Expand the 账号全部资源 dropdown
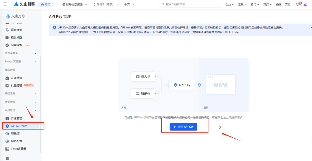Viewport: 312px width, 161px height. coord(75,4)
